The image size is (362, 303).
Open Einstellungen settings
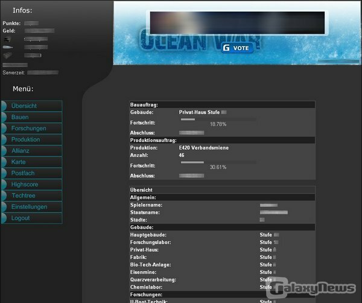click(31, 206)
